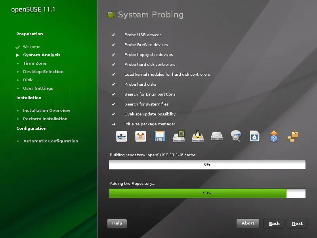Screen dimensions: 317x238
Task: Click the checkmark beside Probe hard disk controllers
Action: tap(114, 65)
